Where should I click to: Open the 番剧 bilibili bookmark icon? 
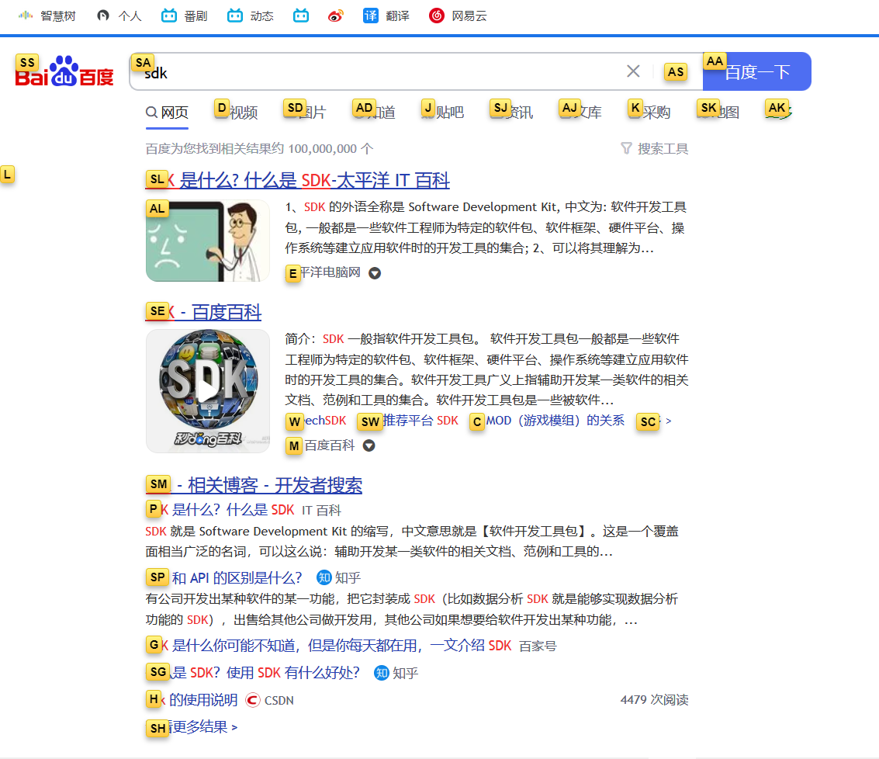pyautogui.click(x=169, y=15)
